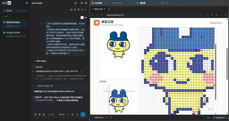Screen dimensions: 229x121
Task: Open settings gear in chat header
Action: tap(82, 3)
